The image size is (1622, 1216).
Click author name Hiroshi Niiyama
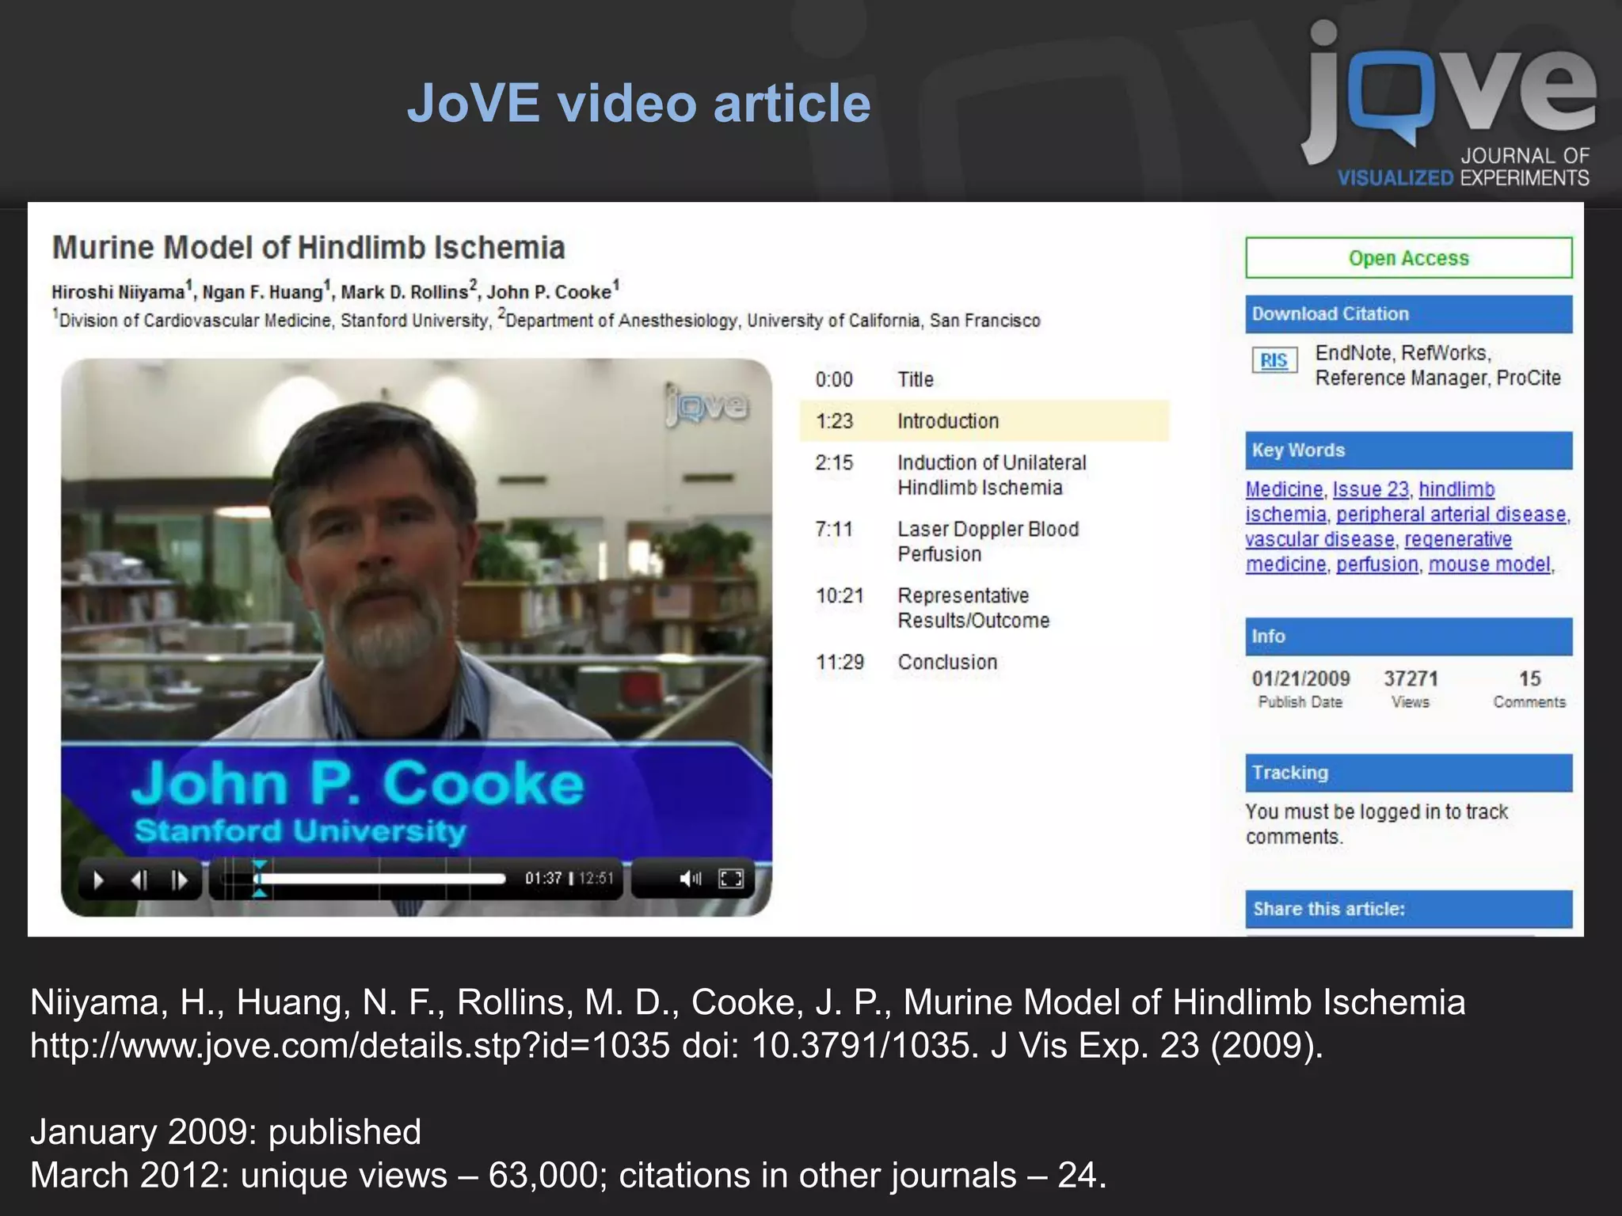point(118,292)
